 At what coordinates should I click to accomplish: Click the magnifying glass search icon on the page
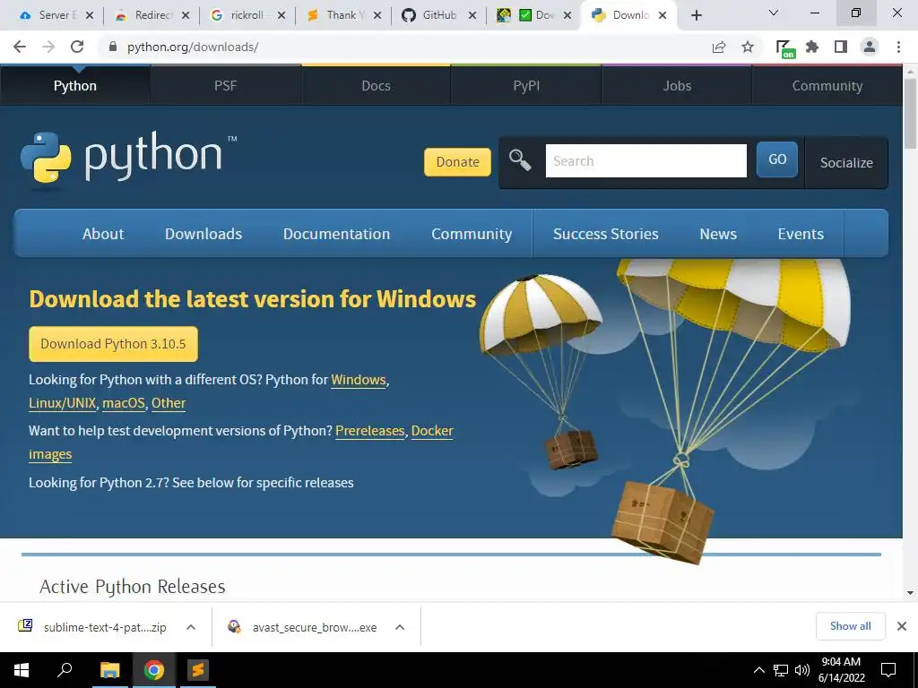pyautogui.click(x=519, y=159)
